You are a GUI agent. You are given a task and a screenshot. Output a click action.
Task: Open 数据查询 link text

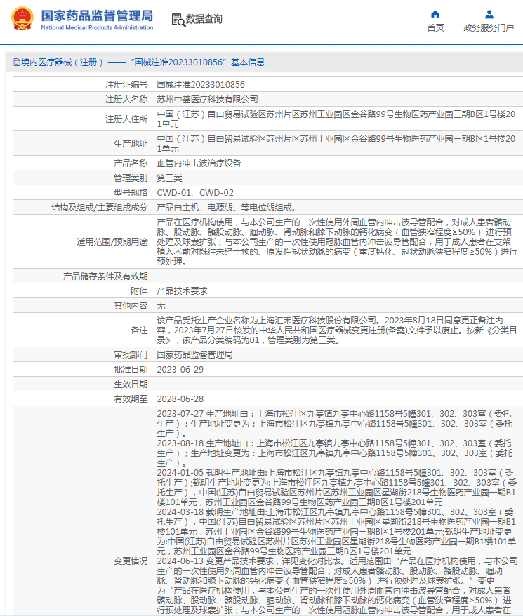204,19
